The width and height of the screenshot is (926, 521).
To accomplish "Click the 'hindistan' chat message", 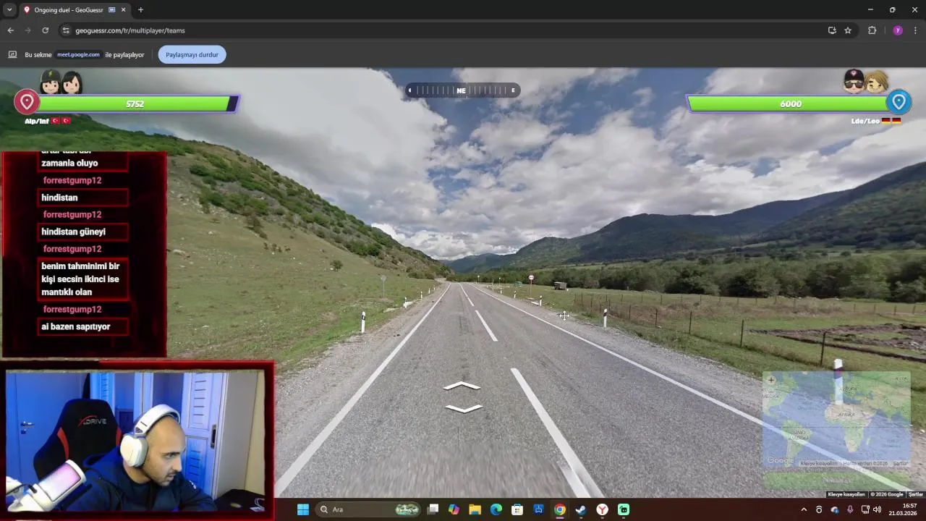I will [82, 198].
